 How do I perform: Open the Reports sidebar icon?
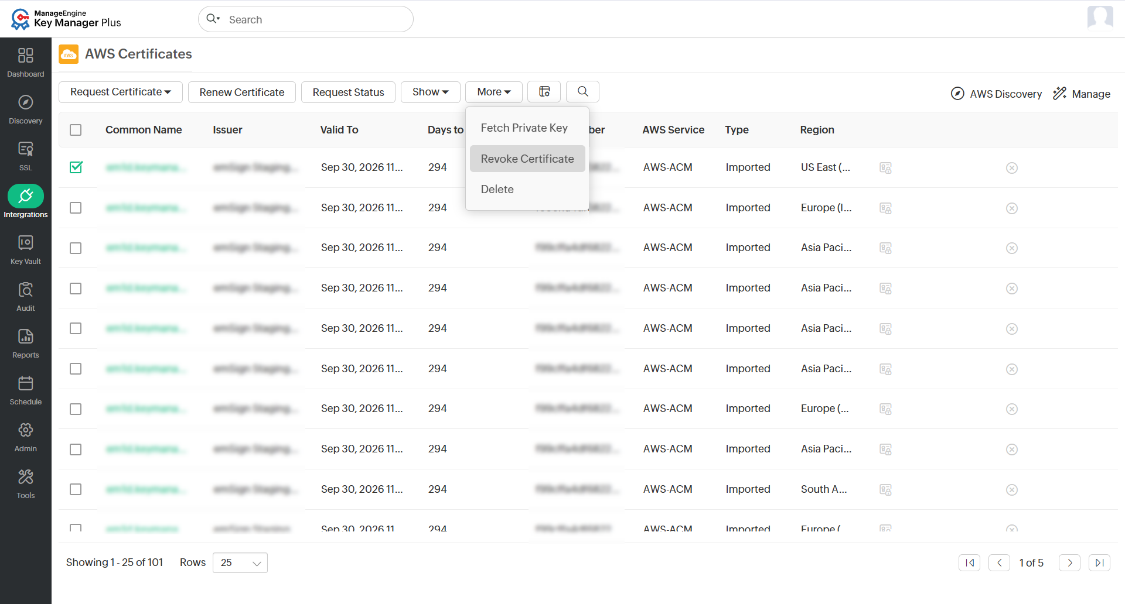[x=26, y=336]
